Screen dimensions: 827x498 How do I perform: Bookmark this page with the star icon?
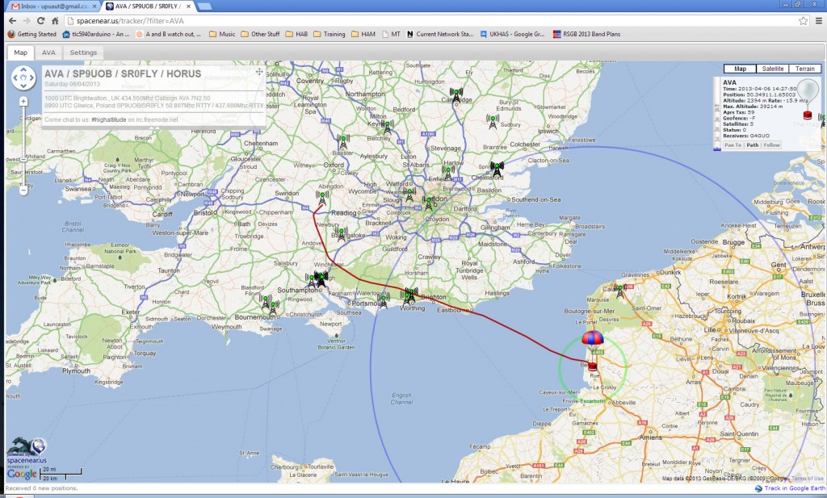click(x=804, y=20)
